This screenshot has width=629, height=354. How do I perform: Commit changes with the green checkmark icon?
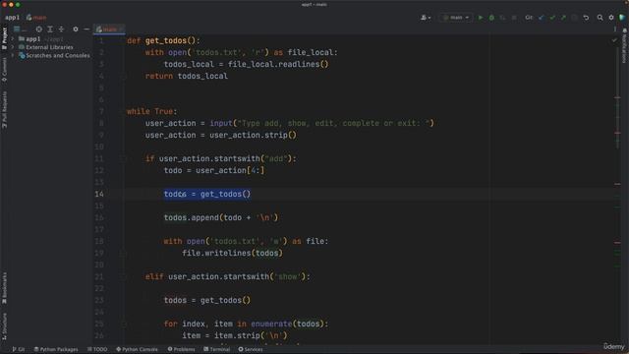(552, 18)
